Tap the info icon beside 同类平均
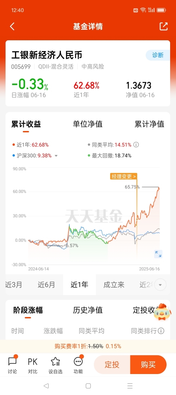The image size is (176, 395). coord(136,144)
